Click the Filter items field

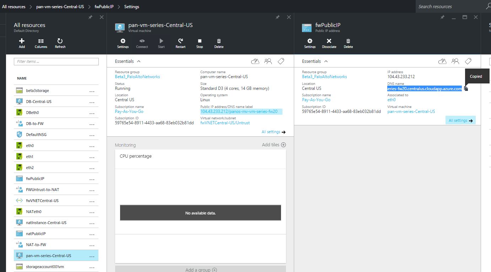click(56, 62)
